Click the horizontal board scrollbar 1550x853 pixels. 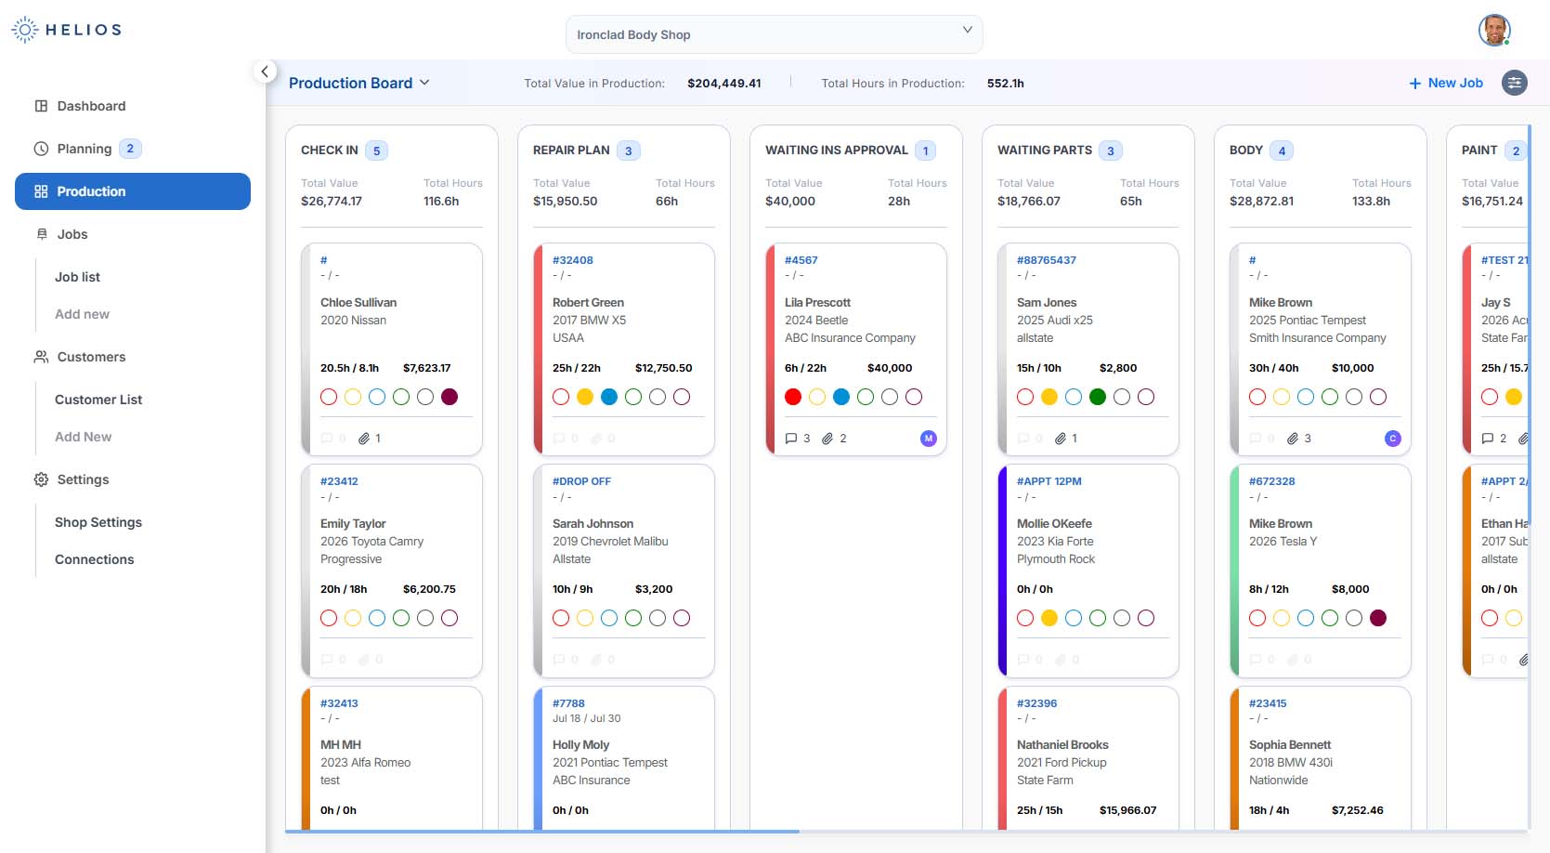[542, 831]
